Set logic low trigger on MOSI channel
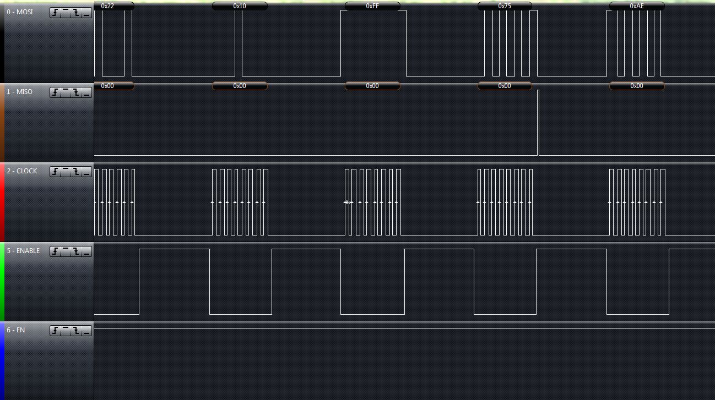The height and width of the screenshot is (400, 715). pos(86,13)
